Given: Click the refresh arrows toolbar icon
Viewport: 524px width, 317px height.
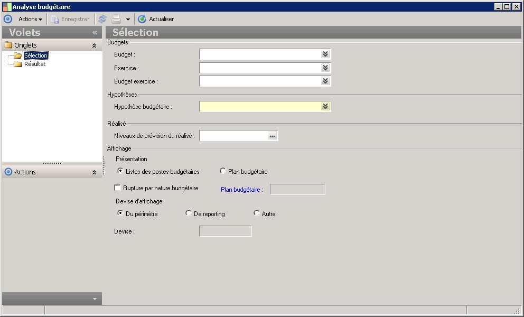Looking at the screenshot, I should pos(102,19).
